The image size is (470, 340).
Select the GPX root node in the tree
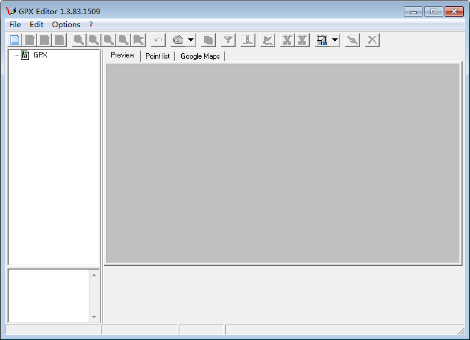click(40, 55)
